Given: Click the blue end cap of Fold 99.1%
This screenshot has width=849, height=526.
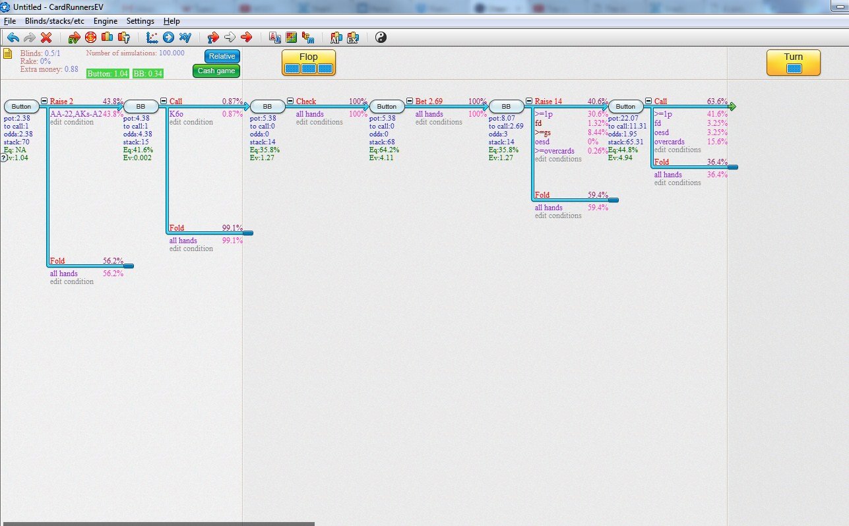Looking at the screenshot, I should [248, 233].
